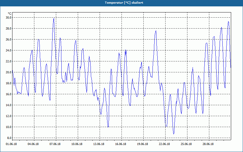Click the 22,0 y-axis value
The width and height of the screenshot is (243, 152).
9,61
